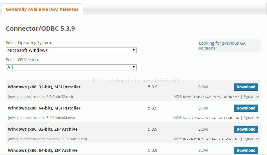Open Signature link for noinstall win32.zip
267x155 pixels.
[251, 139]
